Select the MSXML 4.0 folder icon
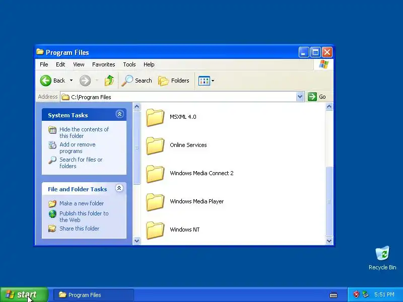Viewport: 403px width, 302px height. point(155,117)
